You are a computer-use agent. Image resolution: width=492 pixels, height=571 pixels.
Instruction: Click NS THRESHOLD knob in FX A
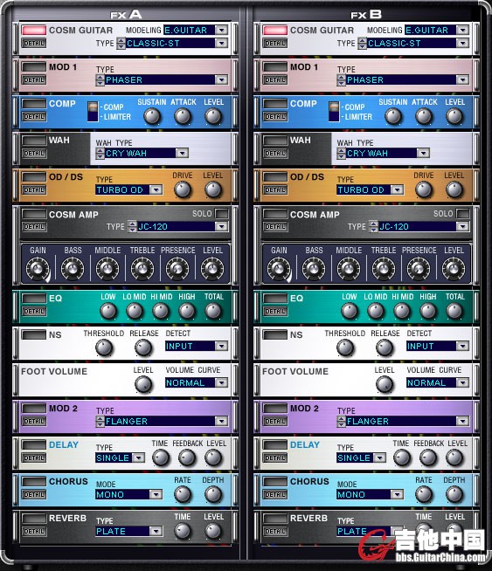[104, 347]
